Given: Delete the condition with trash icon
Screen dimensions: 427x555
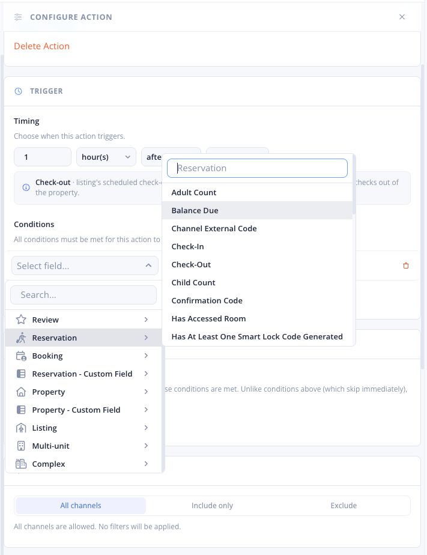Looking at the screenshot, I should [406, 265].
